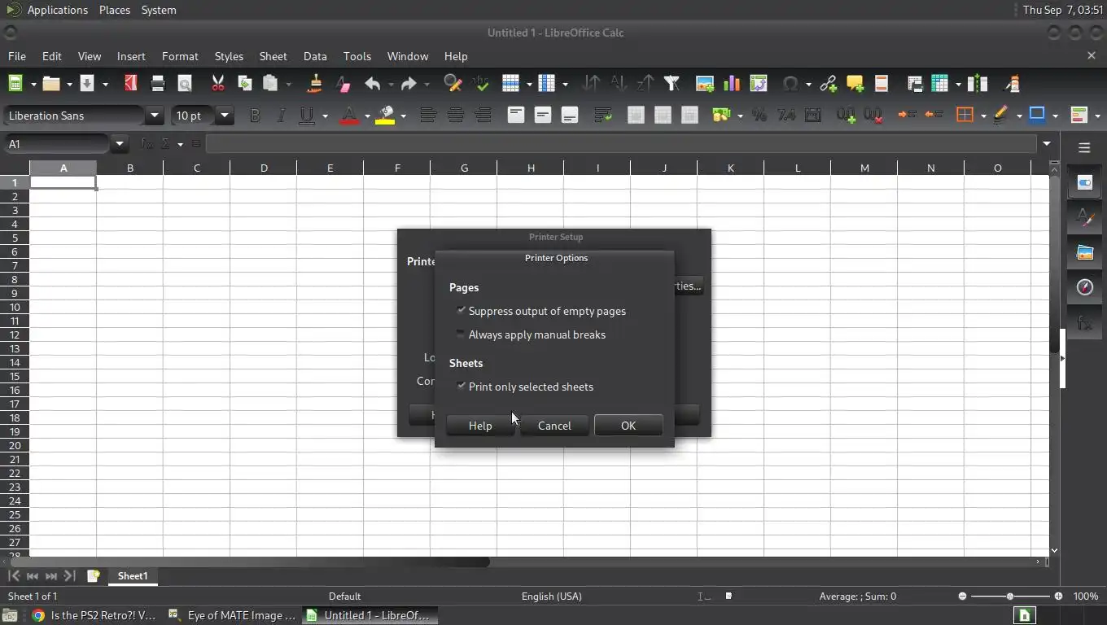Click the Clear Direct Formatting icon
This screenshot has height=625, width=1107.
pyautogui.click(x=343, y=83)
